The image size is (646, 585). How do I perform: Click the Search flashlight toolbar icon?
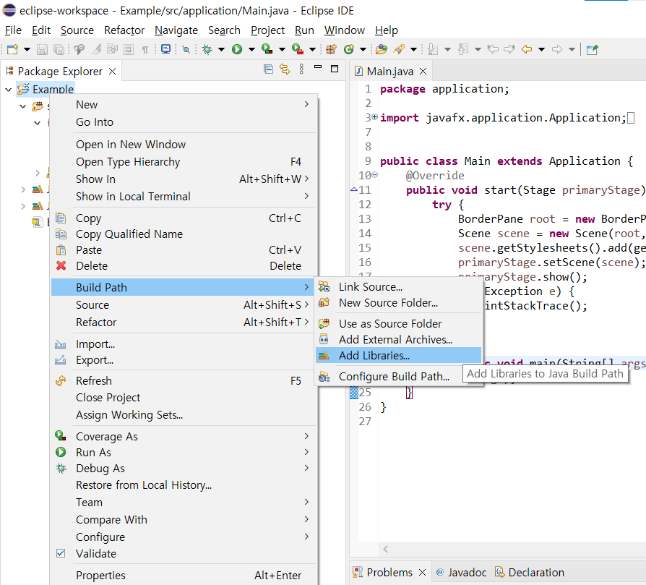coord(399,49)
